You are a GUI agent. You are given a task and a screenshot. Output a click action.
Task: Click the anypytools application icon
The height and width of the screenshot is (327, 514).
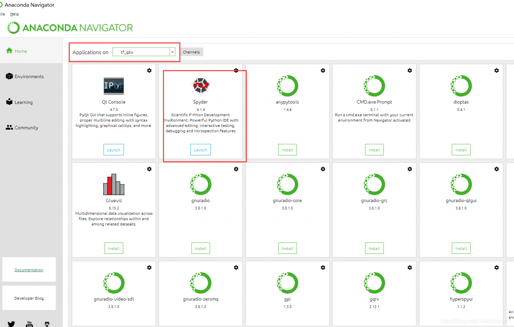(x=287, y=86)
